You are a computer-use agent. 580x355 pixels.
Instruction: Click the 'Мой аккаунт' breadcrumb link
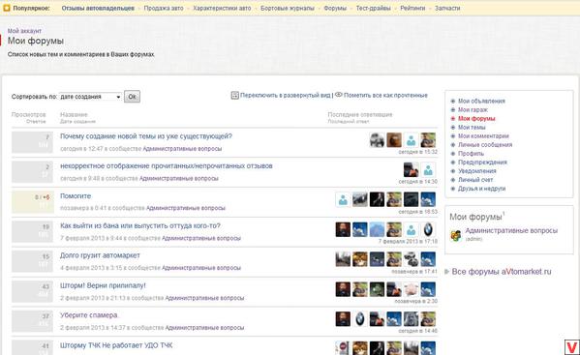pyautogui.click(x=24, y=31)
